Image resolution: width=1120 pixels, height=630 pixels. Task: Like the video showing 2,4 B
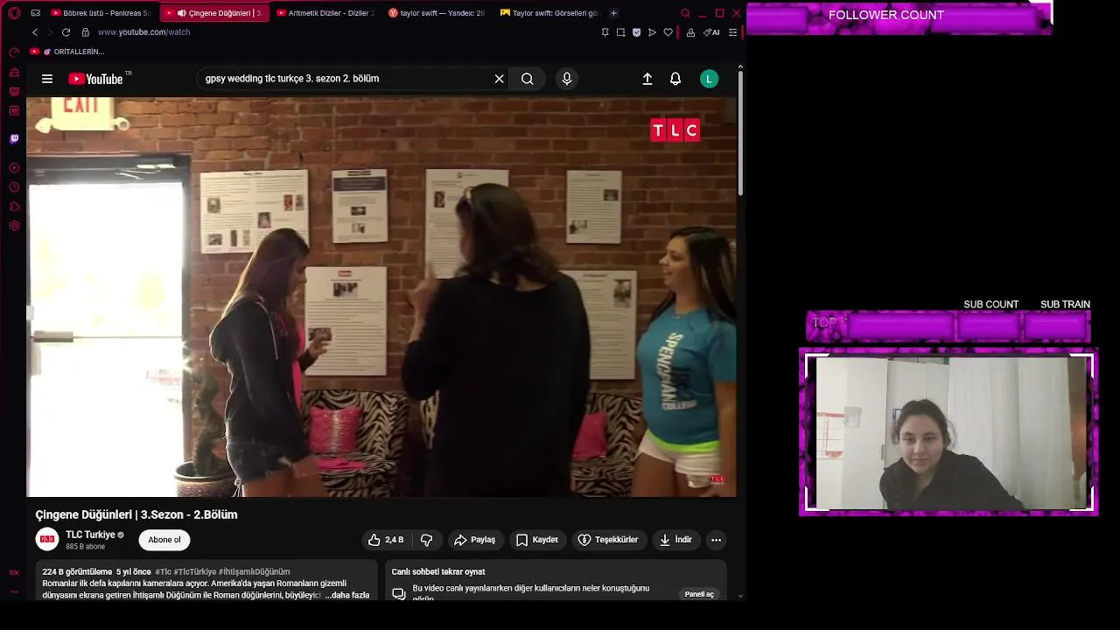click(386, 540)
